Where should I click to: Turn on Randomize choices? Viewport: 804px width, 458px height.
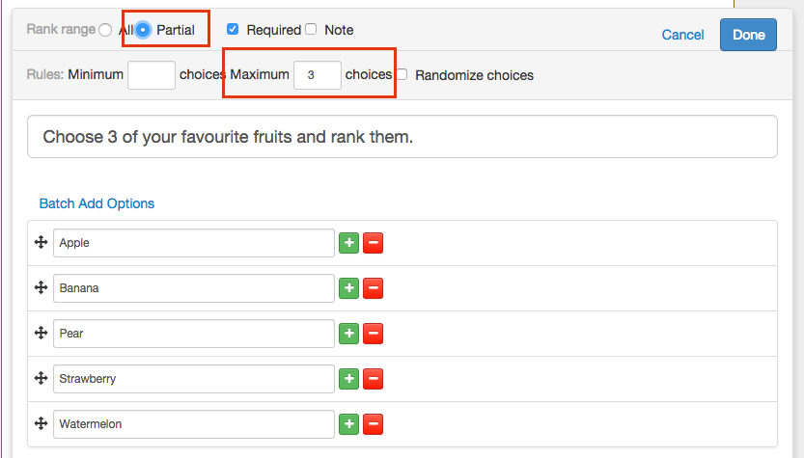click(402, 74)
